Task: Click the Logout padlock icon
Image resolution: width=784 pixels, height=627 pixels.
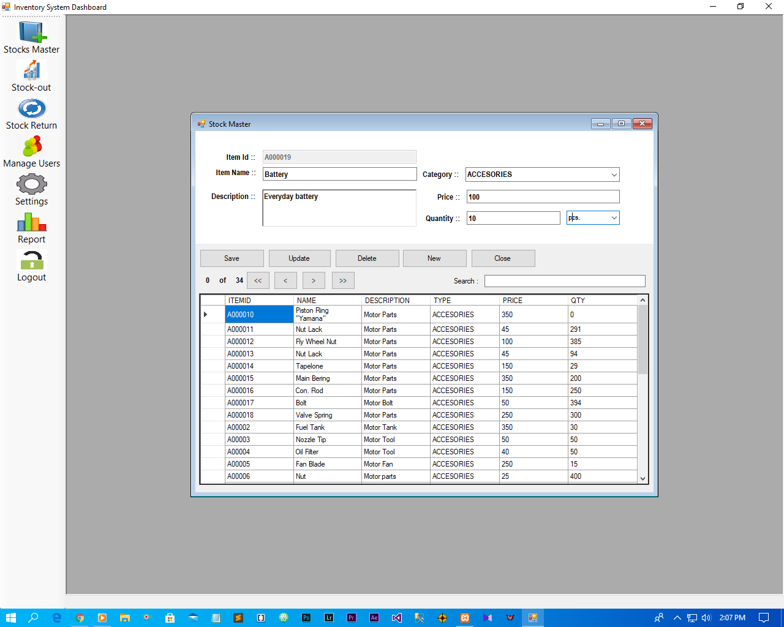Action: [x=31, y=262]
